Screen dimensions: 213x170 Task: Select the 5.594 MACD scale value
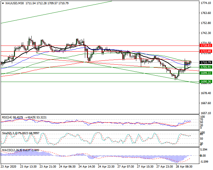[204, 150]
